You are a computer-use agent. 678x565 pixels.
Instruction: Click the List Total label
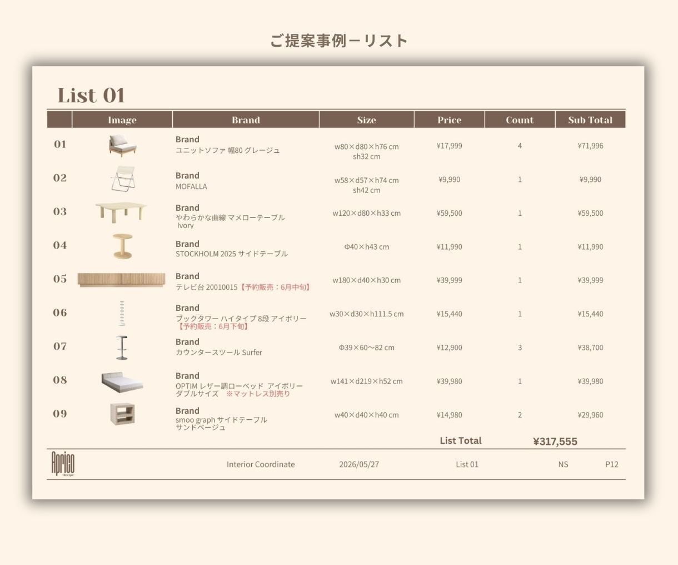pos(461,440)
